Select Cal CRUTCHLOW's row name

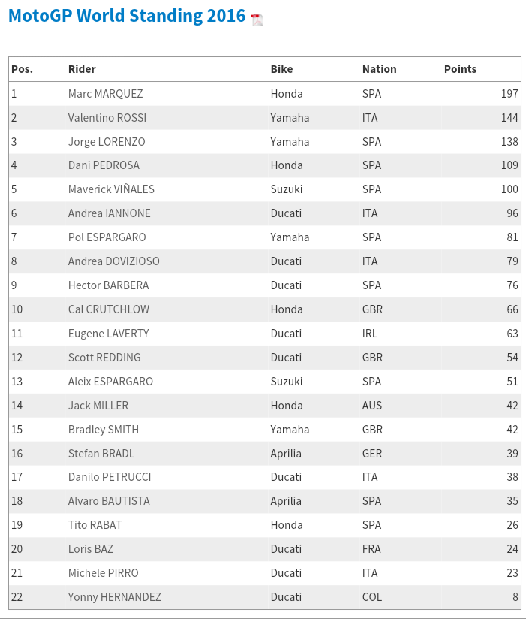[x=108, y=309]
